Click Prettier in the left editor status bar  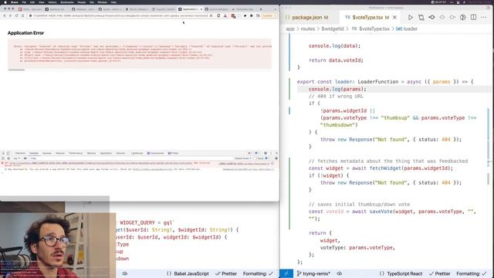point(226,273)
